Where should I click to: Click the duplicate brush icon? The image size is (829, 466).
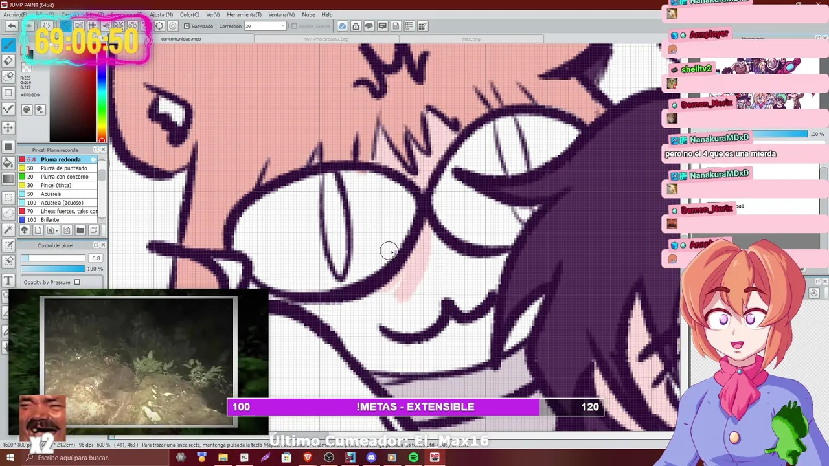pos(93,230)
